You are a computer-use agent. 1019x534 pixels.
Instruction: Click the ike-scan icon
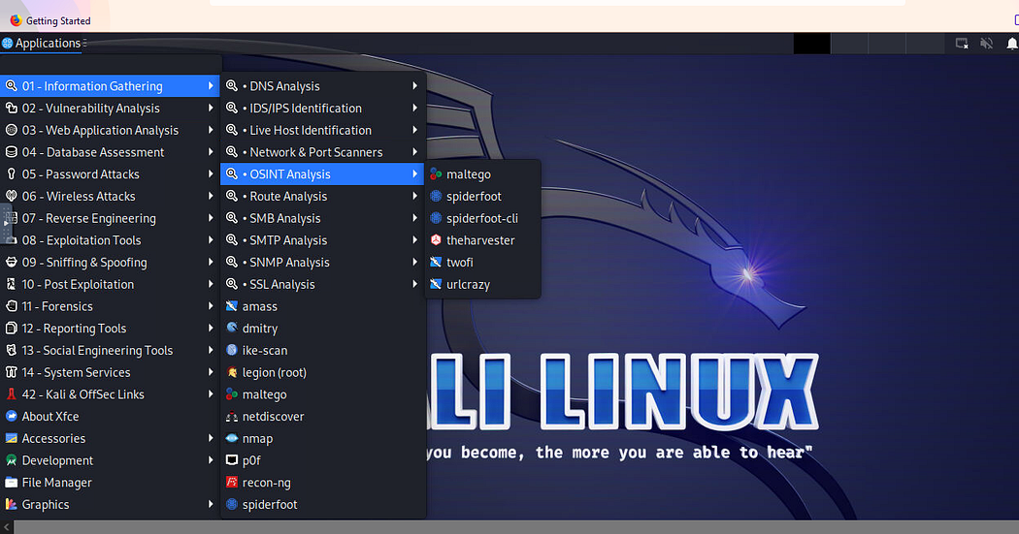coord(232,351)
